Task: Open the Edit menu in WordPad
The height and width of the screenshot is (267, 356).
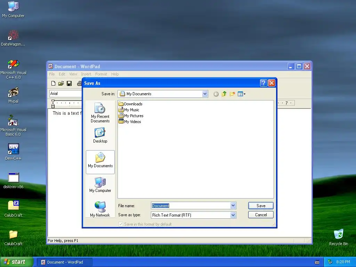Action: click(x=62, y=74)
